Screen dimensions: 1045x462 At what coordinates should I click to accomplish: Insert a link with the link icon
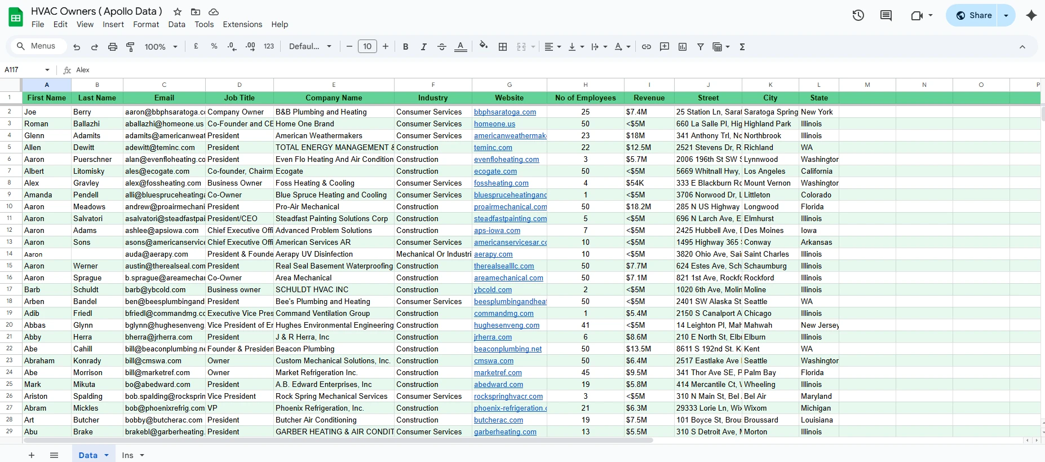click(647, 47)
